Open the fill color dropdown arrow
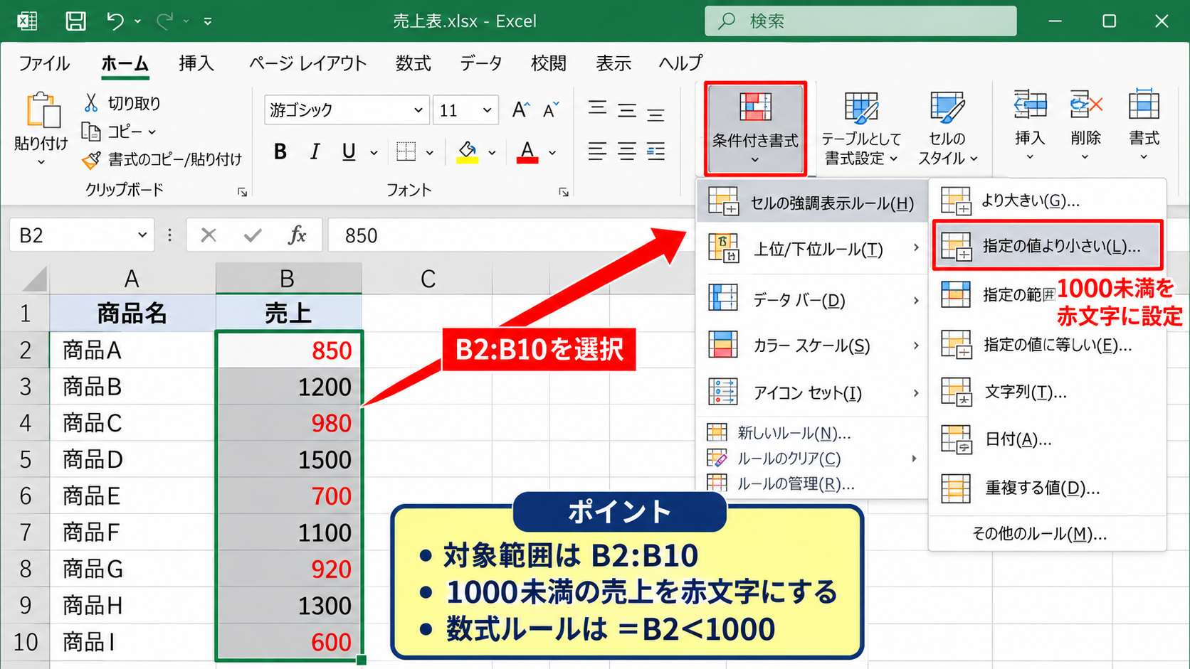Image resolution: width=1190 pixels, height=669 pixels. pos(492,152)
